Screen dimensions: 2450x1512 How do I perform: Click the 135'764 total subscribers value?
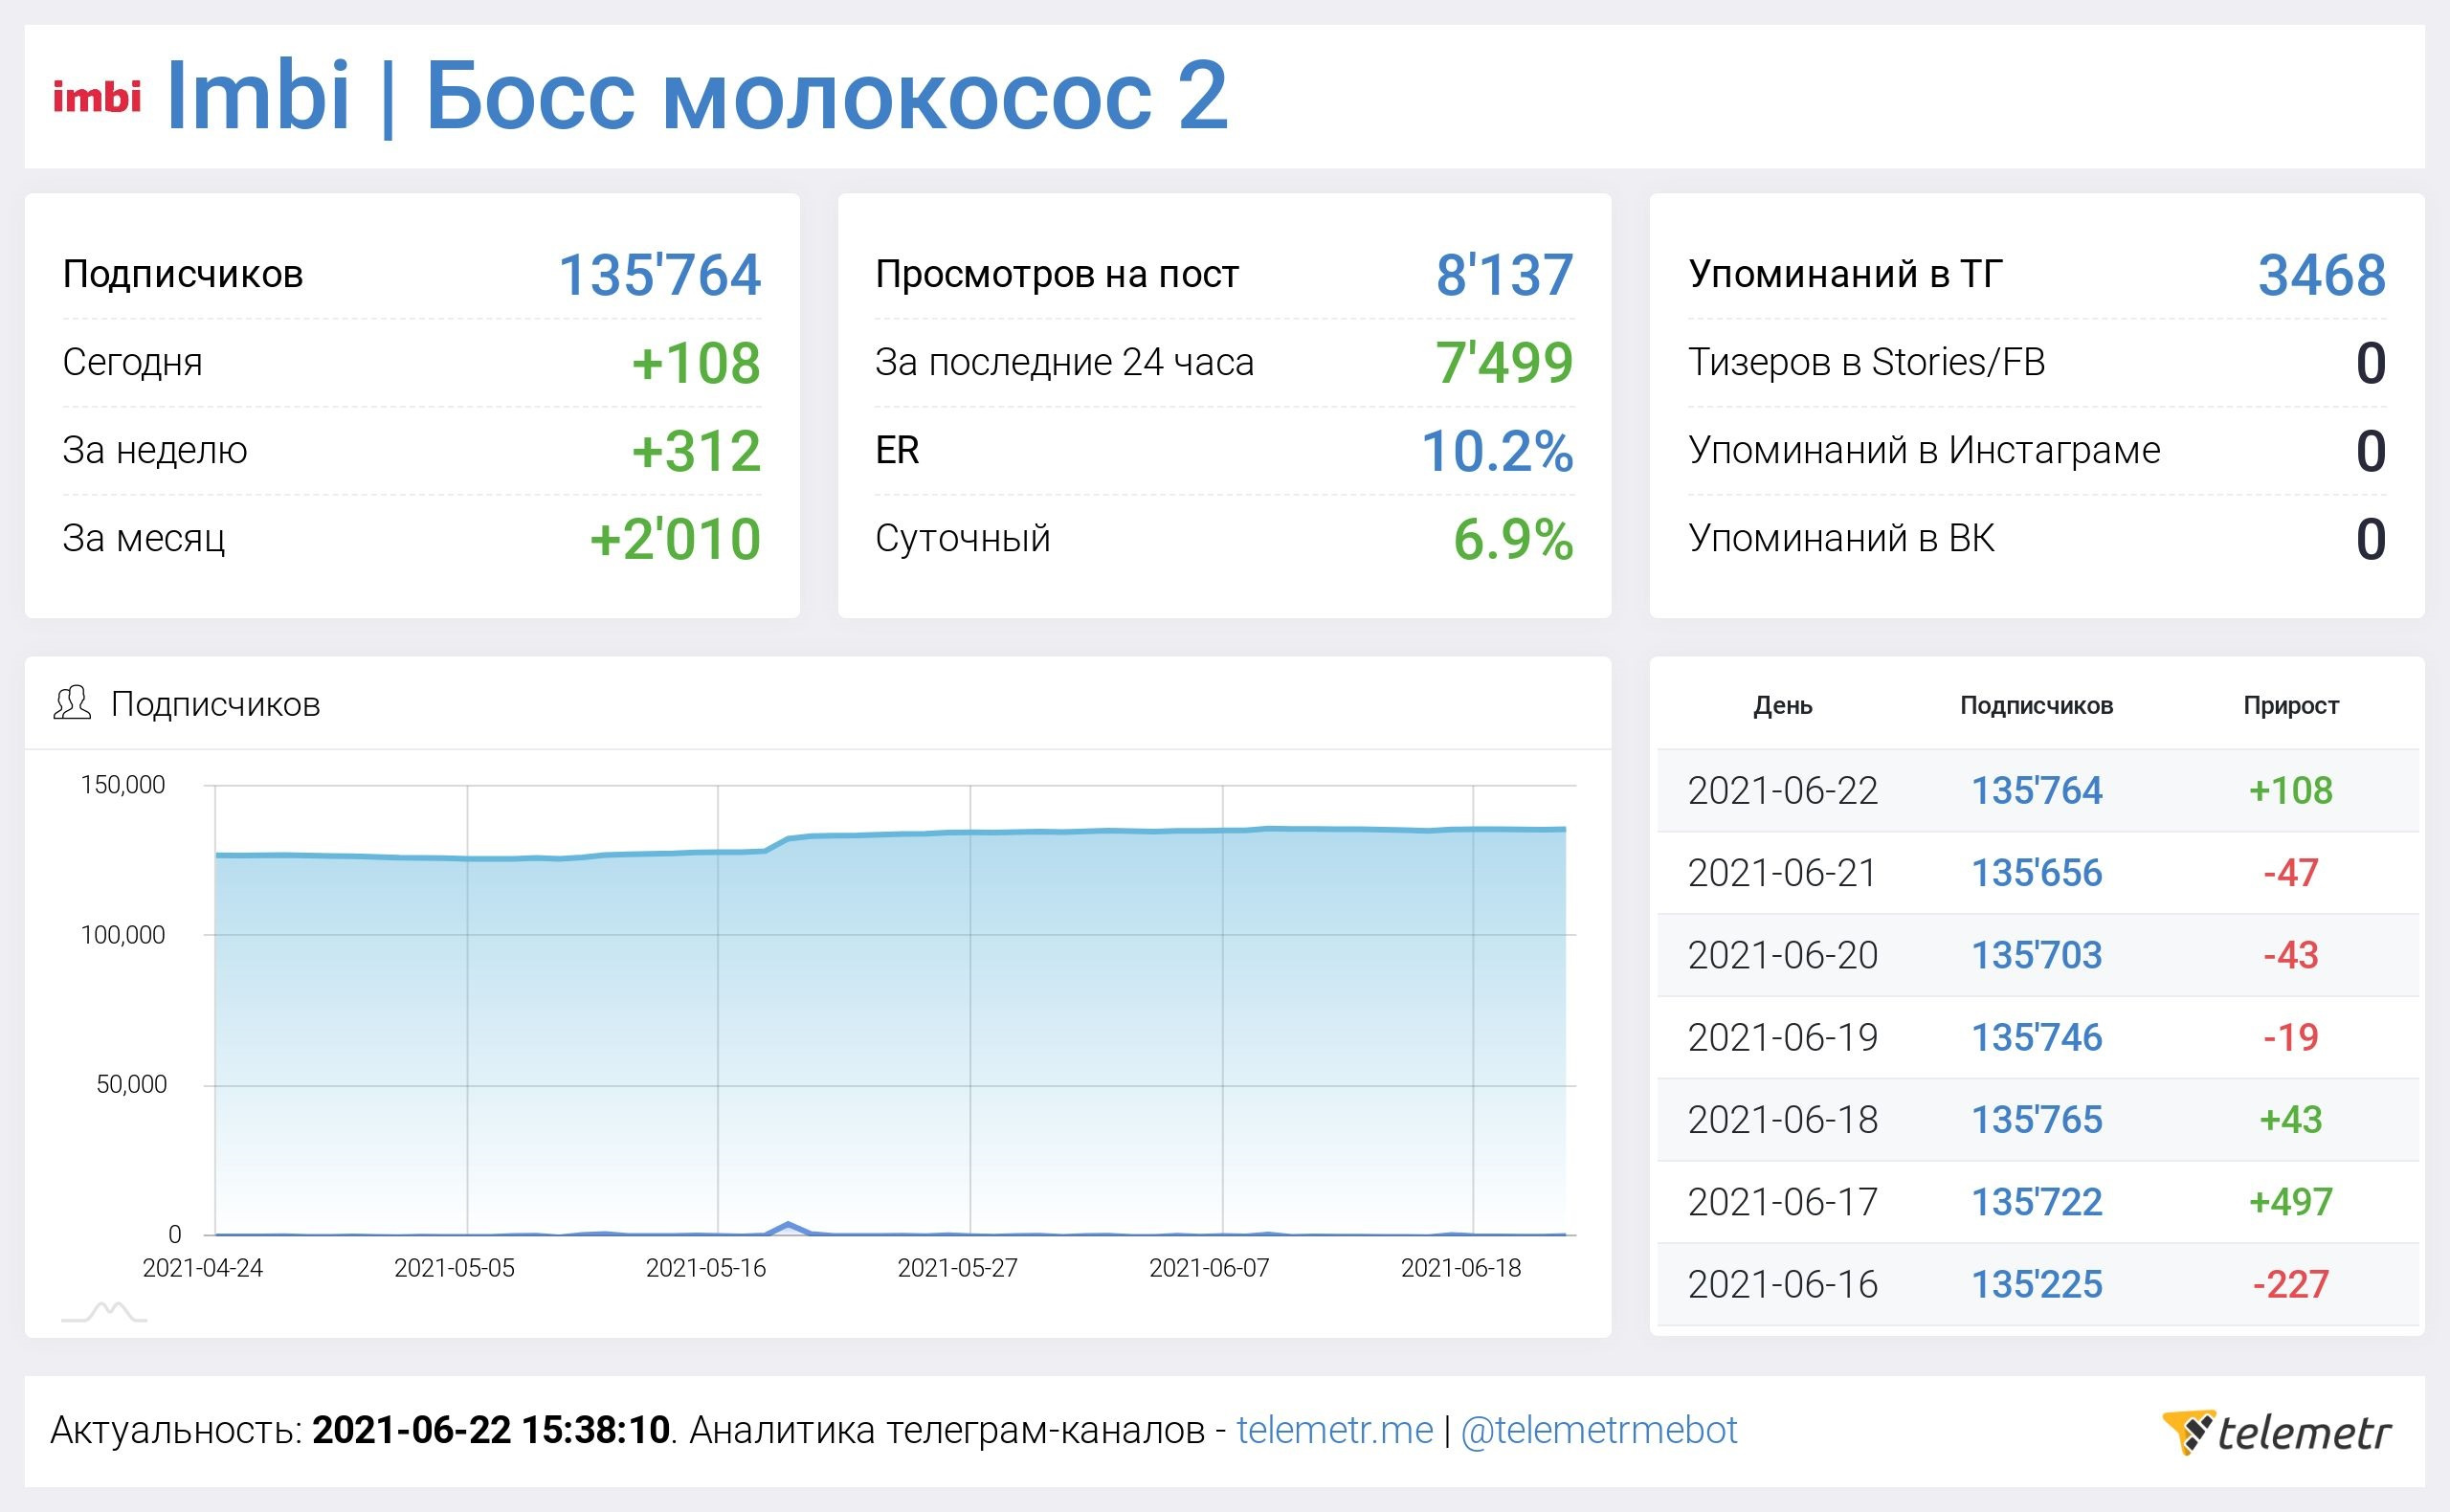click(x=659, y=275)
